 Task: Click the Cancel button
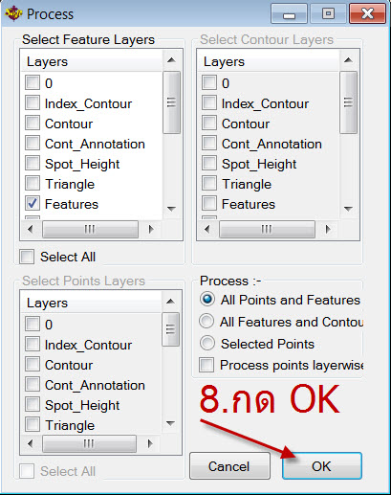[229, 466]
